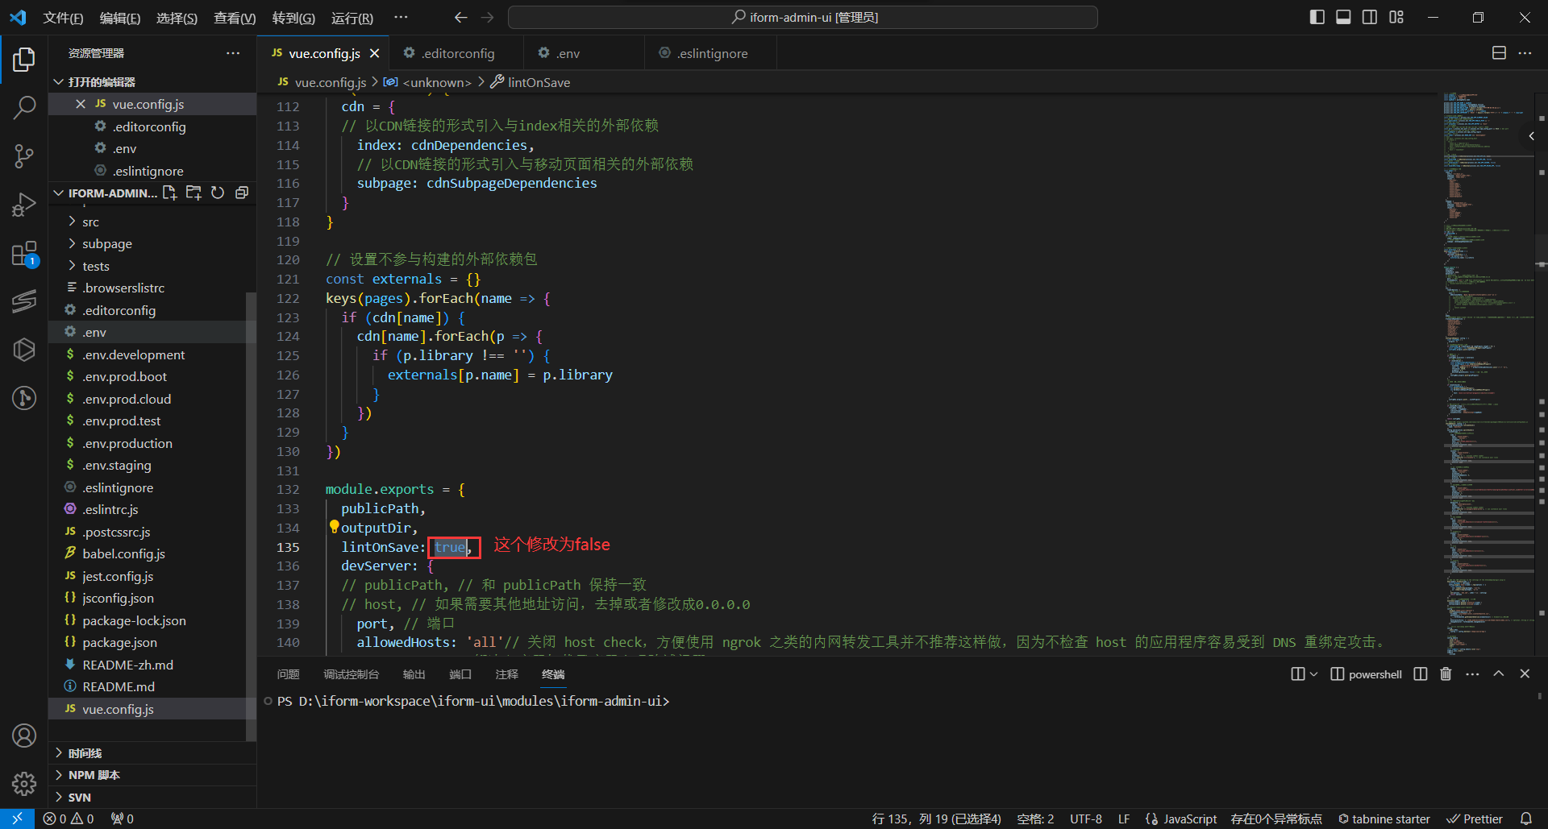
Task: Open the Manage gear settings icon
Action: tap(24, 783)
